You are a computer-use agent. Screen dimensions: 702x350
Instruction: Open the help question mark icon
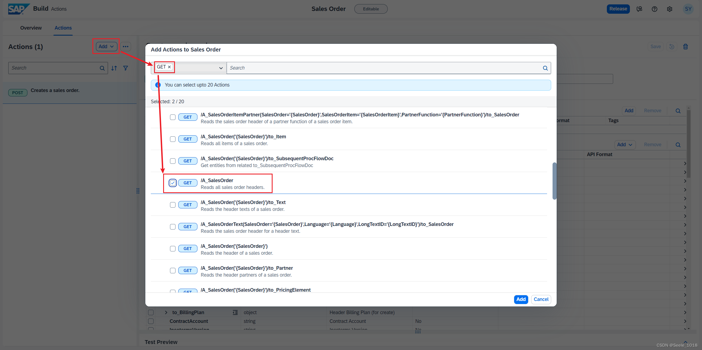coord(655,9)
